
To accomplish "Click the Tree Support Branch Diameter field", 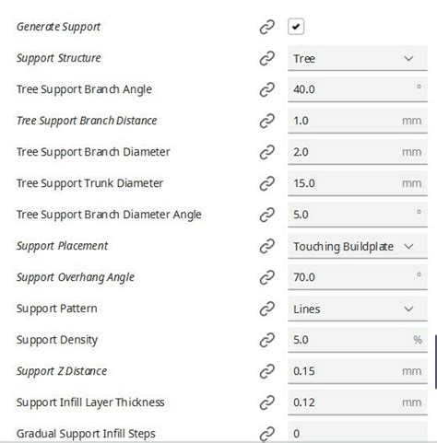I will point(358,152).
